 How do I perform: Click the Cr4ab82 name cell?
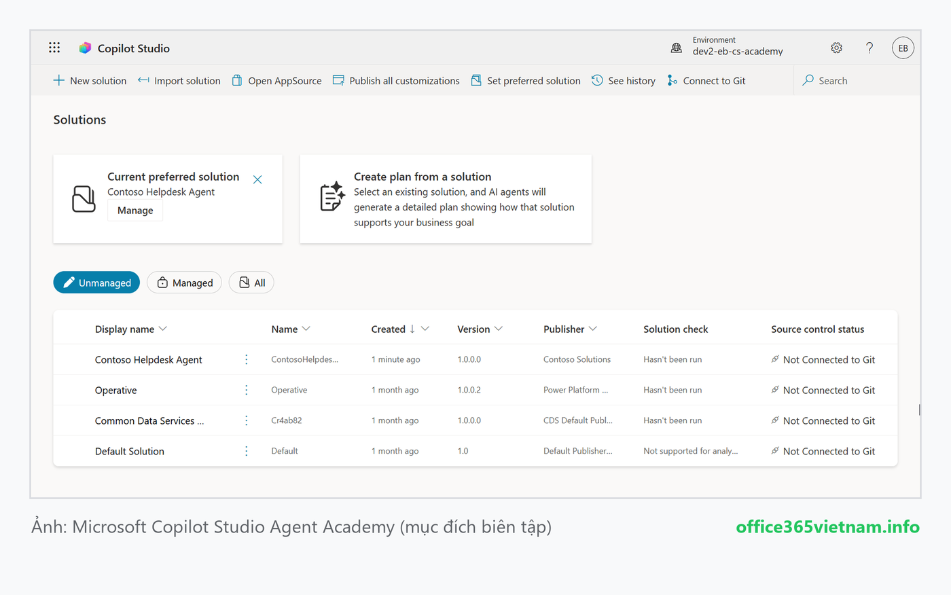(286, 420)
